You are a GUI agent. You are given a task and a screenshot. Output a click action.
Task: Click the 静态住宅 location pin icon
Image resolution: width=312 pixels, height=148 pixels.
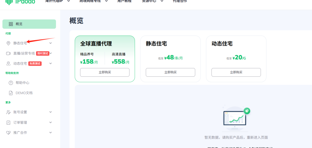tap(8, 43)
